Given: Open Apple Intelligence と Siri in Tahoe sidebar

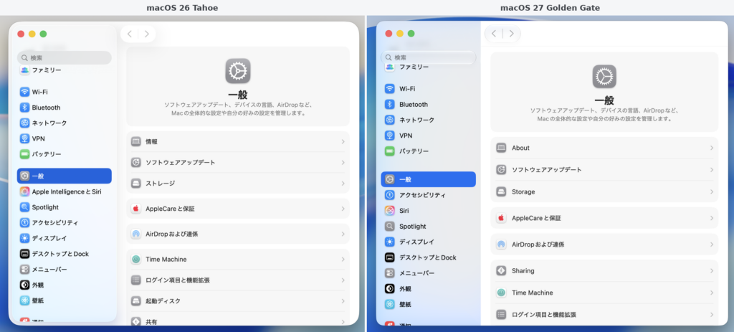Looking at the screenshot, I should pos(64,191).
